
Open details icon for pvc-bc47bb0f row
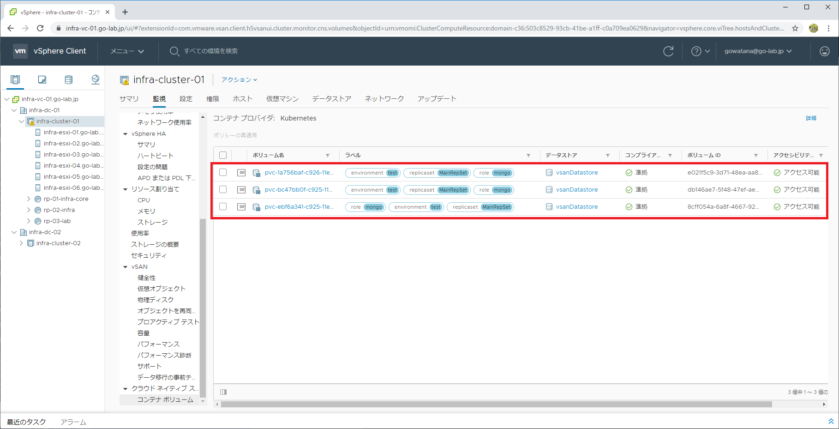click(241, 190)
